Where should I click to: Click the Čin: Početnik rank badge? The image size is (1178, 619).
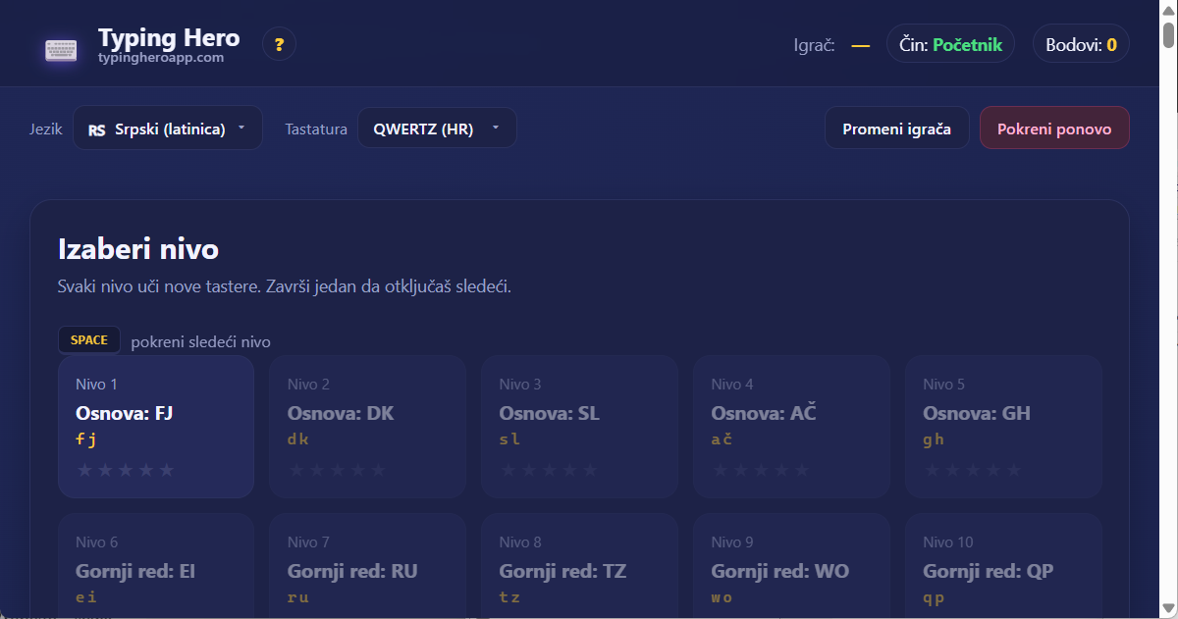pos(950,44)
